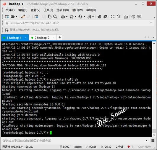The height and width of the screenshot is (150, 157).
Task: Click the Print icon
Action: coord(63,17)
